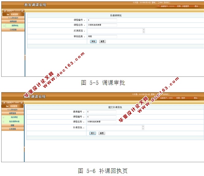Select 我的调课申请 in the teacher sidebar
The width and height of the screenshot is (204, 176).
[x=14, y=121]
